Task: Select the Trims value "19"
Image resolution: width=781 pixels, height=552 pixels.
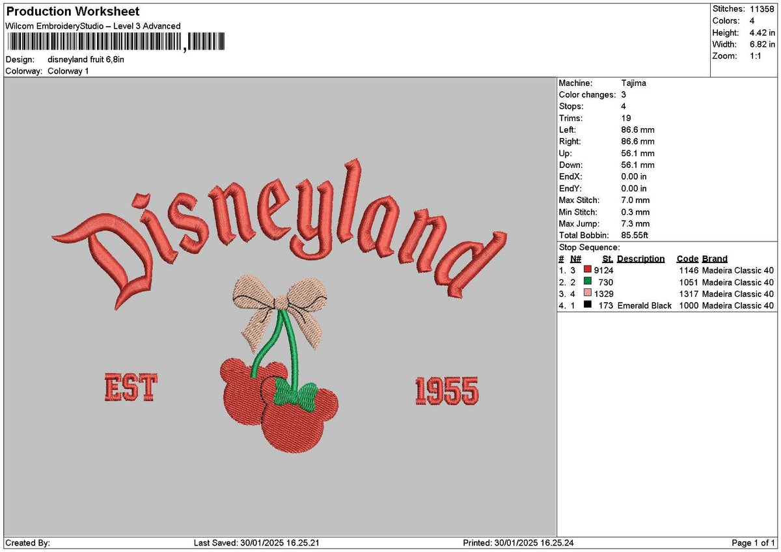Action: point(626,118)
